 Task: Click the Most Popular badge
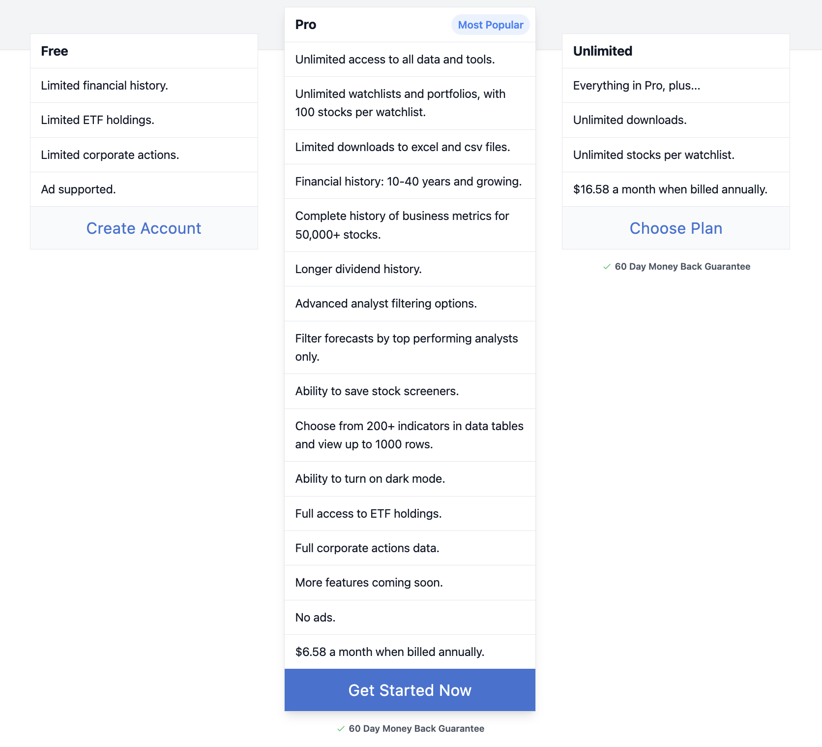click(x=490, y=25)
